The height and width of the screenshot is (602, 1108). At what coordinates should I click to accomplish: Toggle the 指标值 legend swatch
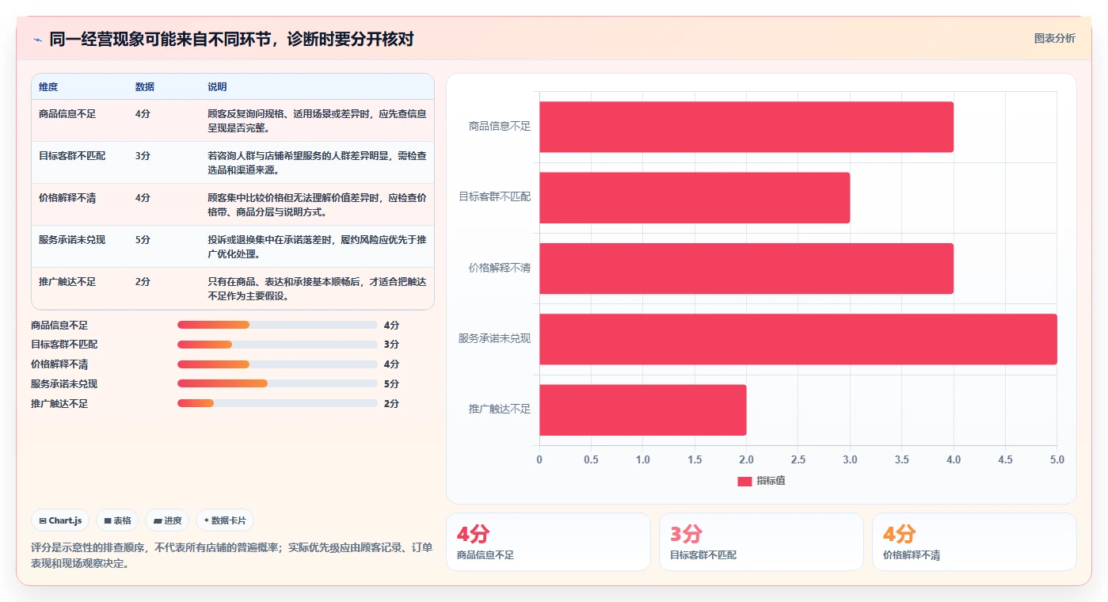pyautogui.click(x=744, y=481)
